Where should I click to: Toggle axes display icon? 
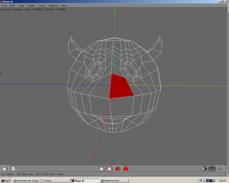220,168
